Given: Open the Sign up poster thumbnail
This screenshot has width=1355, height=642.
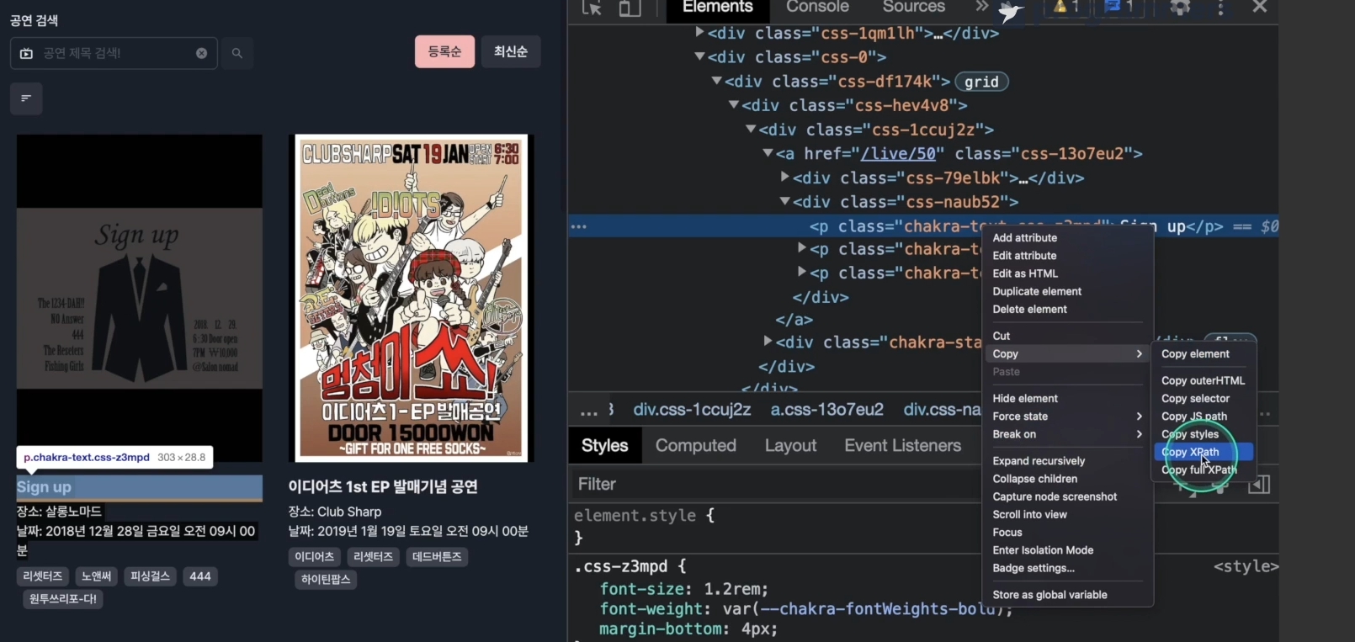Looking at the screenshot, I should click(x=140, y=298).
